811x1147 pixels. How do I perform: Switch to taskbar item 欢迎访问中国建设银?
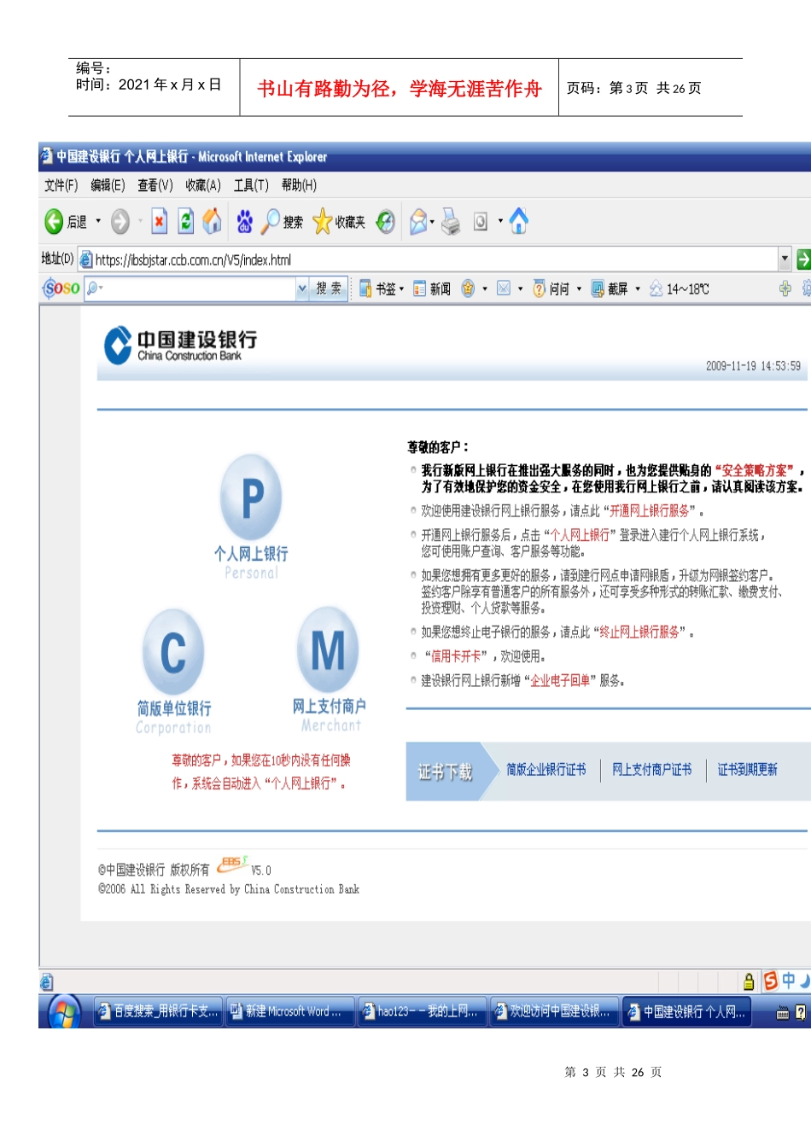tap(554, 1012)
